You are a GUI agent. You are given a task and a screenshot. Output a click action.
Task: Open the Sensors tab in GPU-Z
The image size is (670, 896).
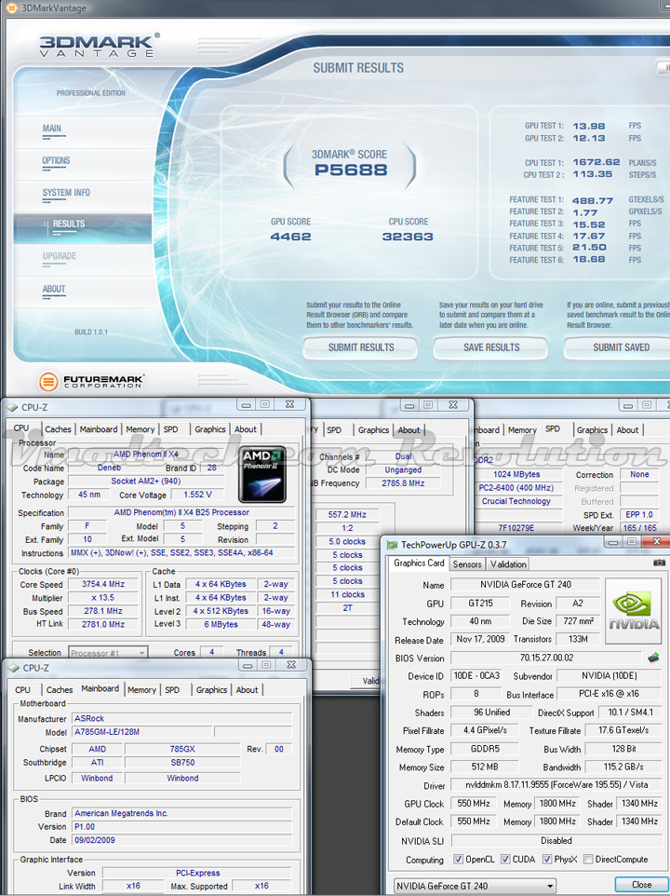(467, 564)
